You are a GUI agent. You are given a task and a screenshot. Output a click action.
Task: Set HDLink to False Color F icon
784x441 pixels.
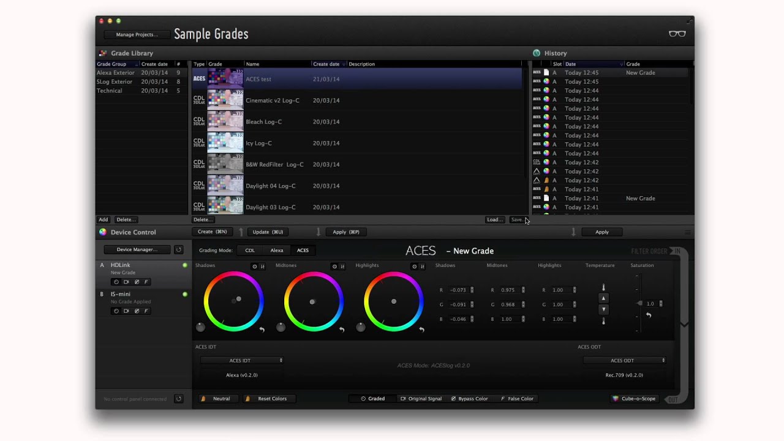coord(146,282)
